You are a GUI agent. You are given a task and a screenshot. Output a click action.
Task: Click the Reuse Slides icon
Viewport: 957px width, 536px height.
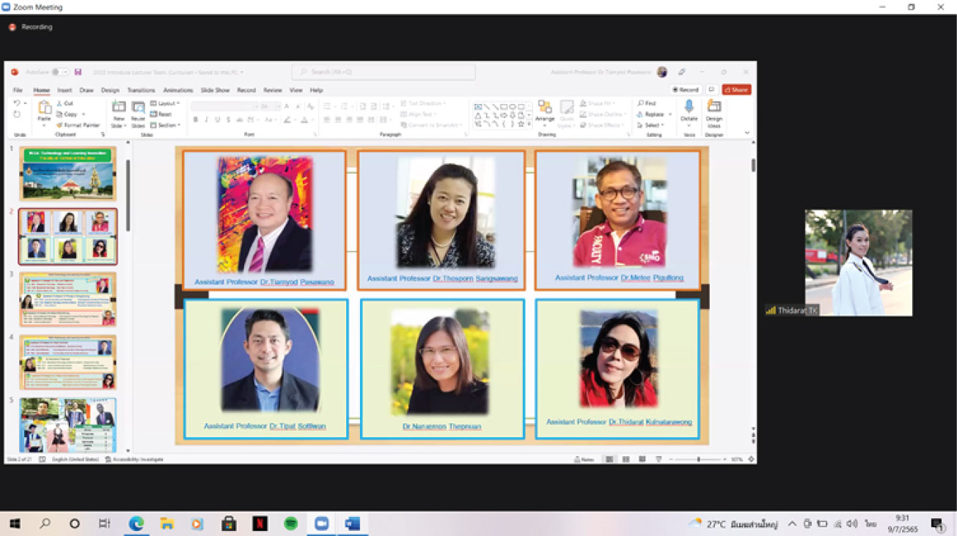pyautogui.click(x=138, y=108)
